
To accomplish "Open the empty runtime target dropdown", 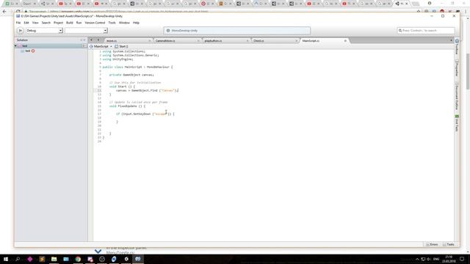I will tap(86, 31).
